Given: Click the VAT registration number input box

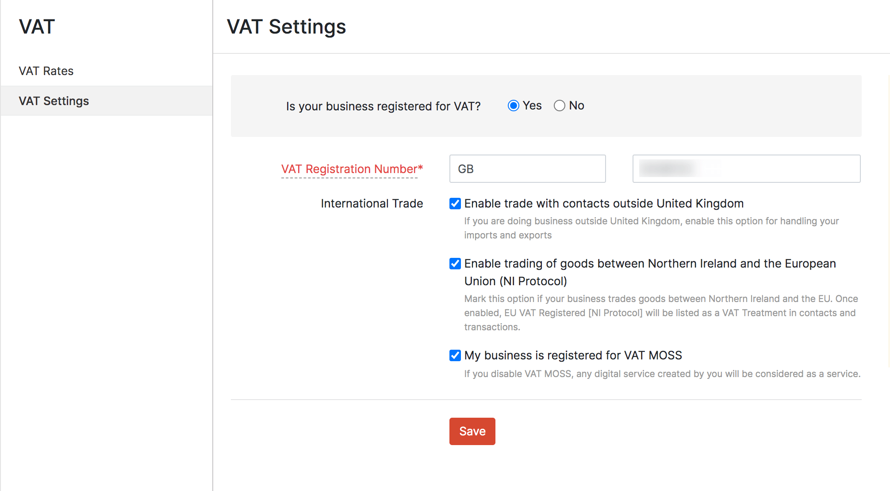Looking at the screenshot, I should click(x=746, y=169).
